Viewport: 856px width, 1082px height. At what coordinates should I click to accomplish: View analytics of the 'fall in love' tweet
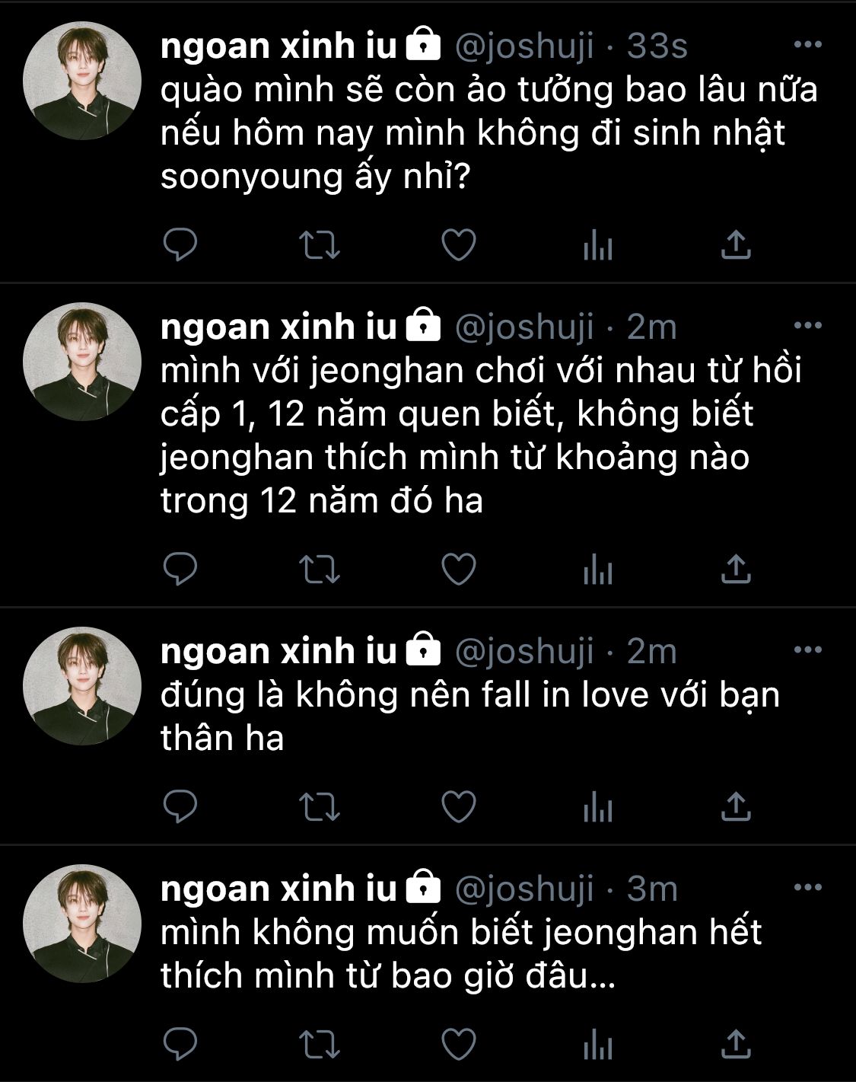(x=597, y=807)
